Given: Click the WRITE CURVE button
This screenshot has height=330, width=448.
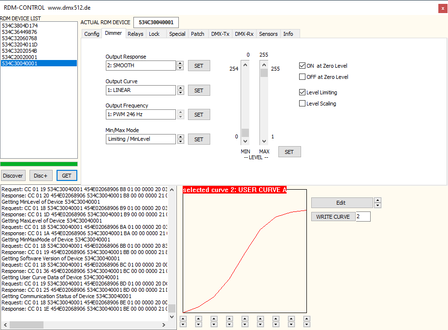Looking at the screenshot, I should (x=333, y=217).
